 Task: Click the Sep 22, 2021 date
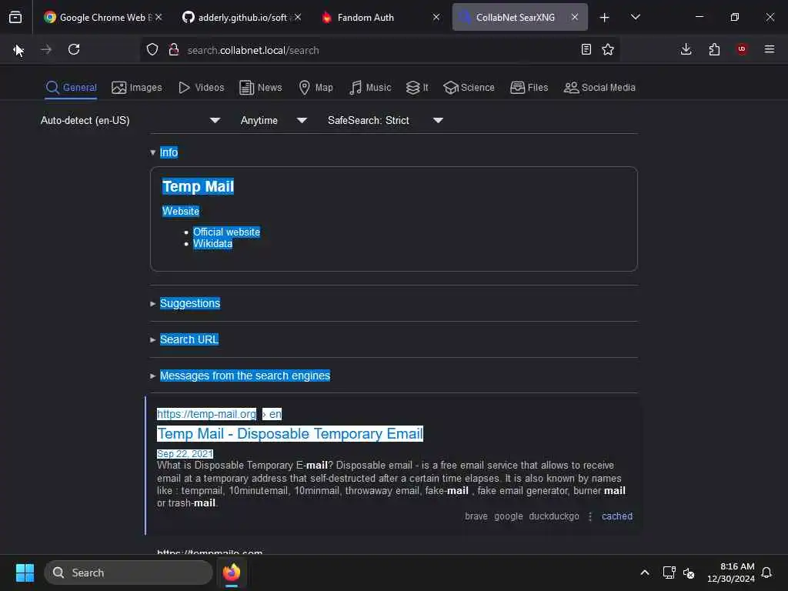pyautogui.click(x=185, y=454)
